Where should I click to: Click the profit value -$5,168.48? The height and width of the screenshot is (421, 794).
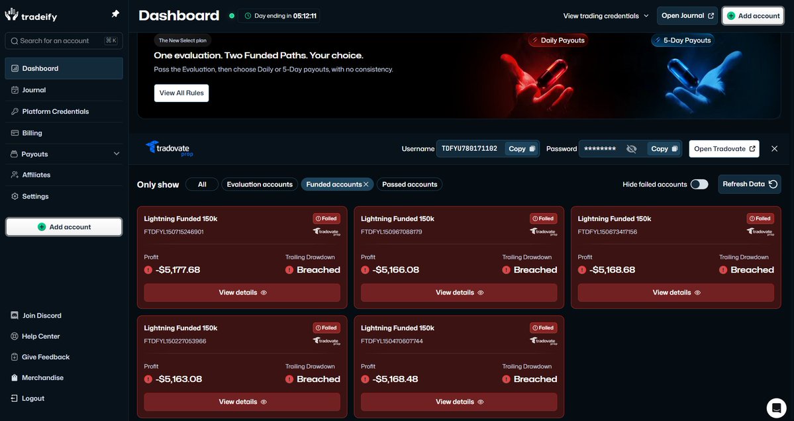coord(395,379)
